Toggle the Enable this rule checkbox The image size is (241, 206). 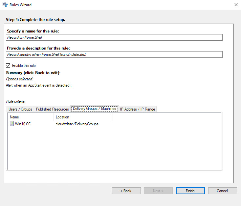(x=8, y=66)
